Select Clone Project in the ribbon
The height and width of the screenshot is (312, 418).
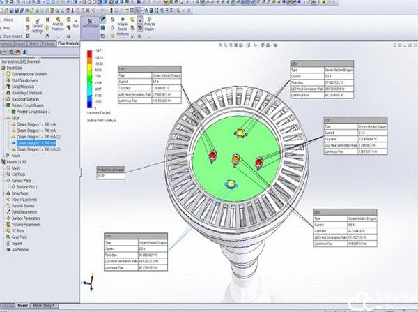coord(14,36)
